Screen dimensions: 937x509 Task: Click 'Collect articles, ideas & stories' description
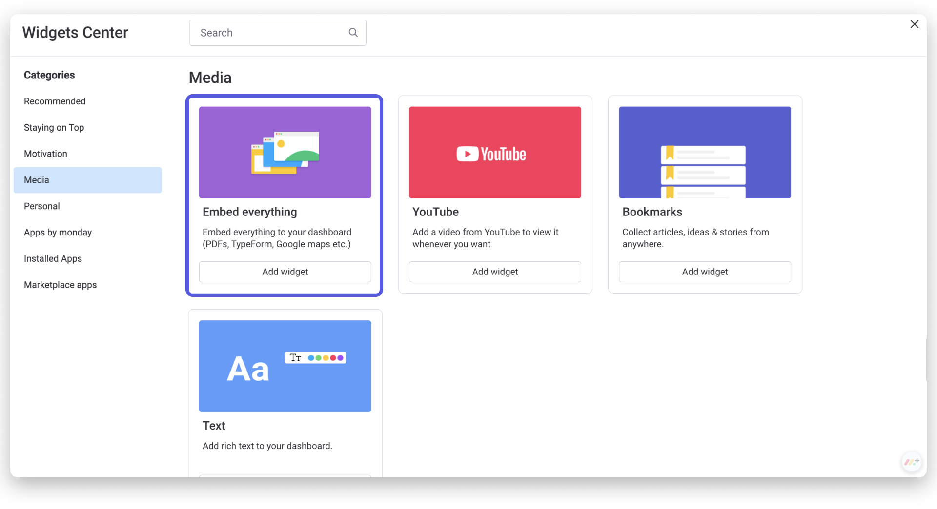pyautogui.click(x=695, y=238)
